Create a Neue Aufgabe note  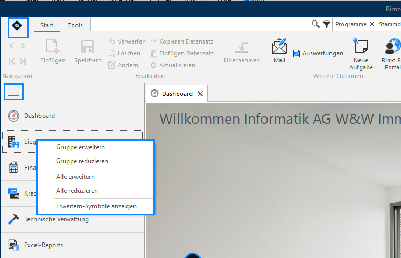coord(361,54)
